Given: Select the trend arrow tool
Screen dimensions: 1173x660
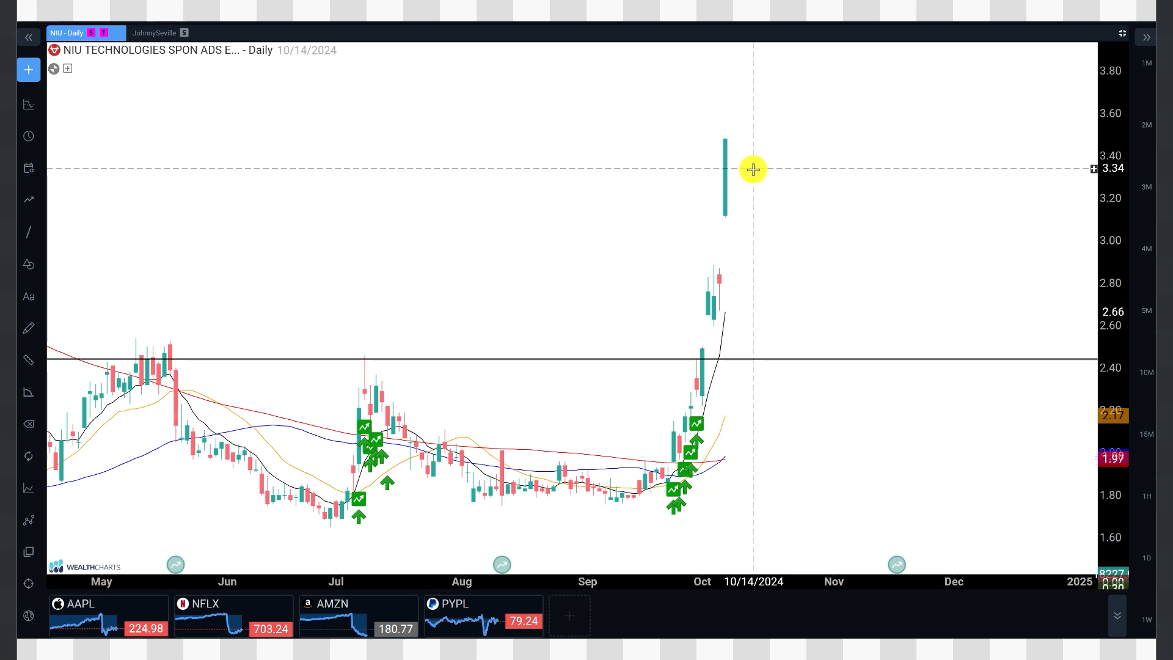Looking at the screenshot, I should (29, 200).
